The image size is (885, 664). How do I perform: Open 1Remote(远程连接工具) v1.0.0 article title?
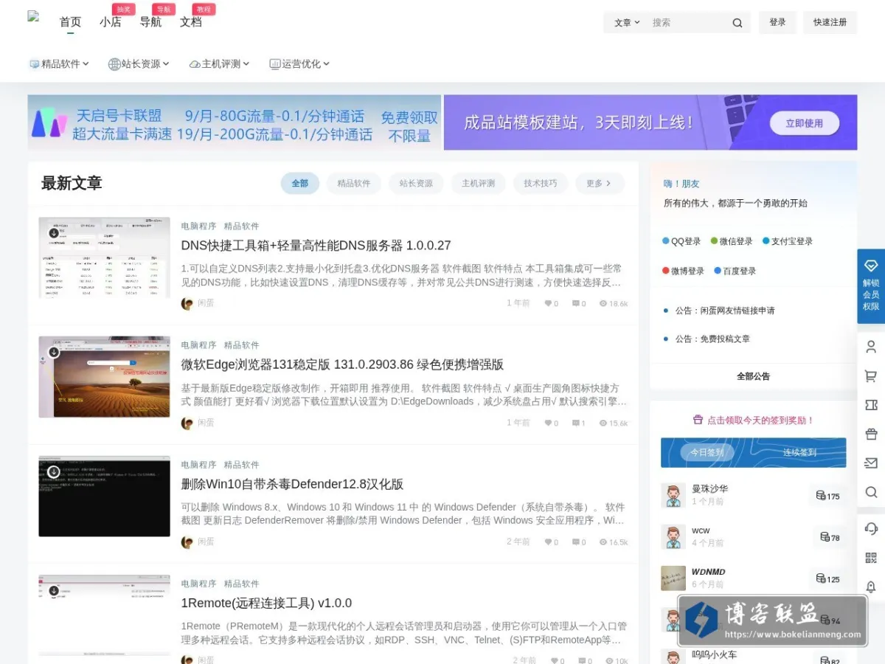click(266, 603)
